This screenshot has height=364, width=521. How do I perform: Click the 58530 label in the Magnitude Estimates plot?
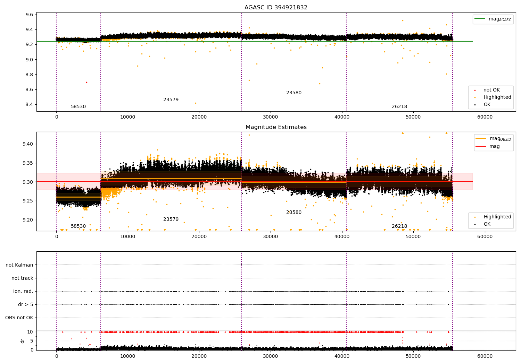coord(78,226)
